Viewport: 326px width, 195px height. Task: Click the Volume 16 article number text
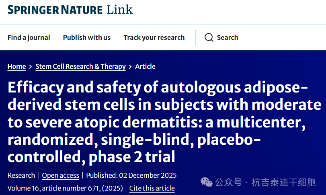coord(65,188)
